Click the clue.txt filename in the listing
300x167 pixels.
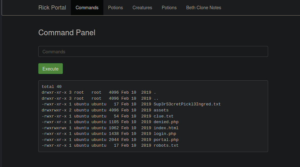click(x=163, y=116)
